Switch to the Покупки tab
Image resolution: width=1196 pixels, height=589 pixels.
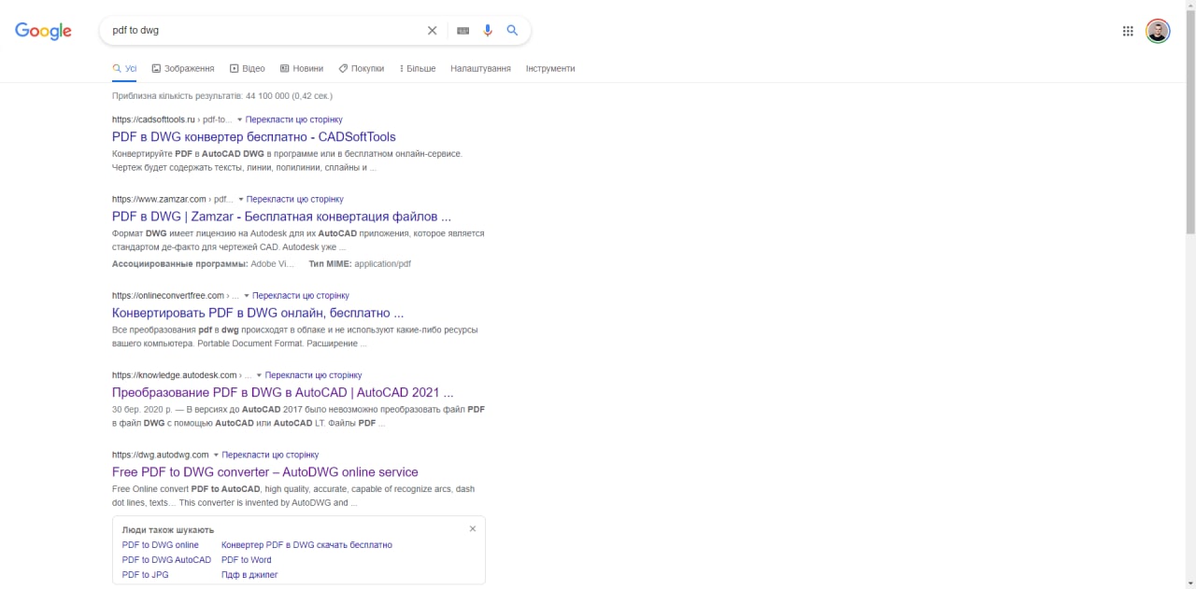[x=362, y=68]
